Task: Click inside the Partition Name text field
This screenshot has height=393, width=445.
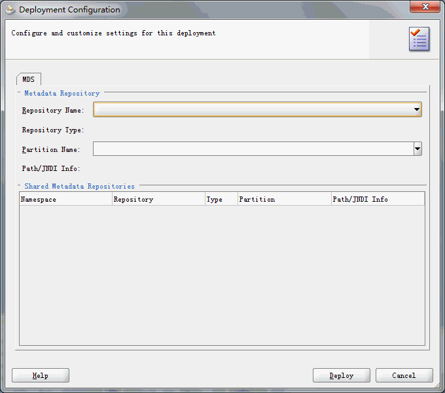Action: [x=253, y=149]
